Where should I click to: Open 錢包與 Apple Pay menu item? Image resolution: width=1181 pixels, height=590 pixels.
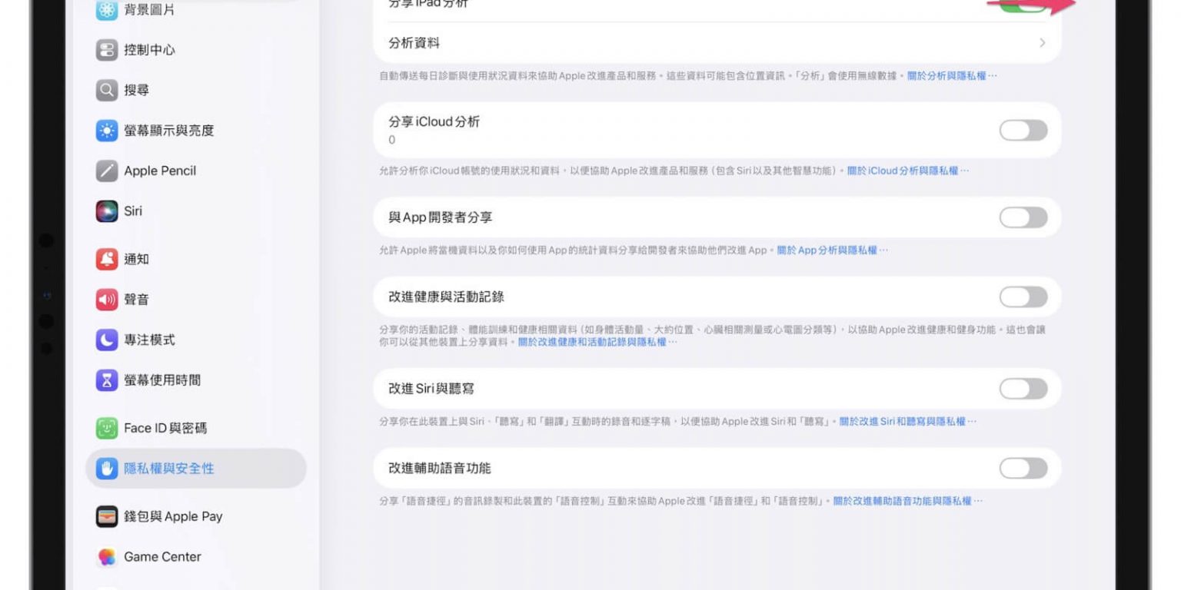(173, 516)
